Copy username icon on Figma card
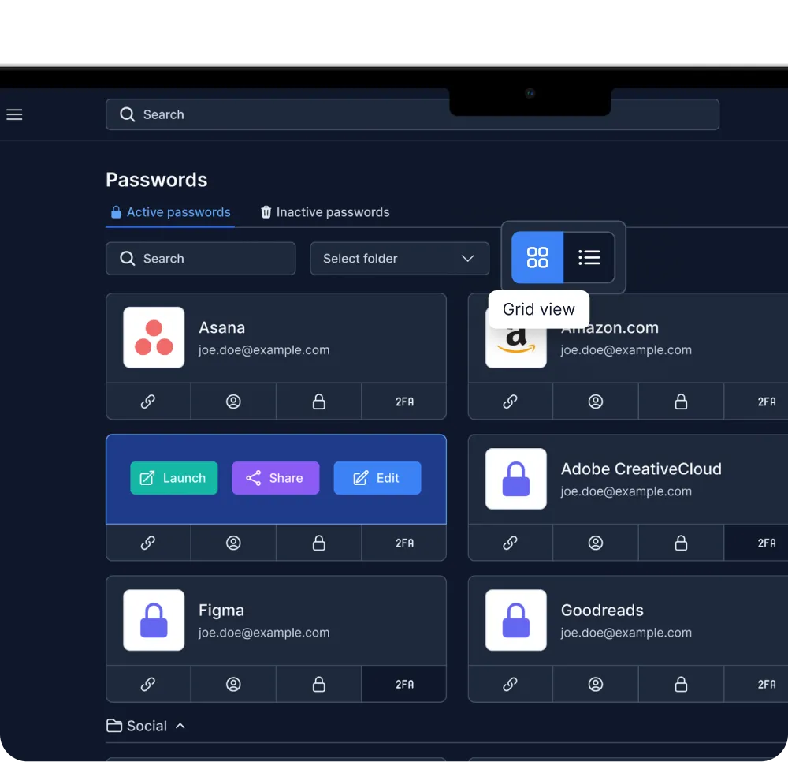Image resolution: width=788 pixels, height=762 pixels. (x=233, y=684)
